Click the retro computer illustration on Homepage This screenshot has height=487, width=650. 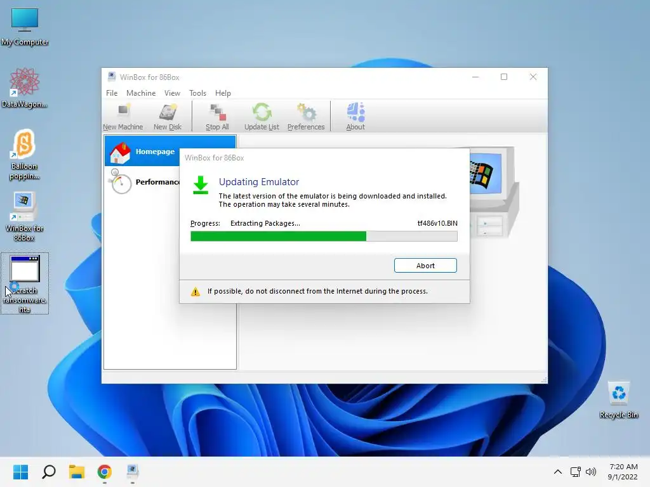[x=493, y=192]
